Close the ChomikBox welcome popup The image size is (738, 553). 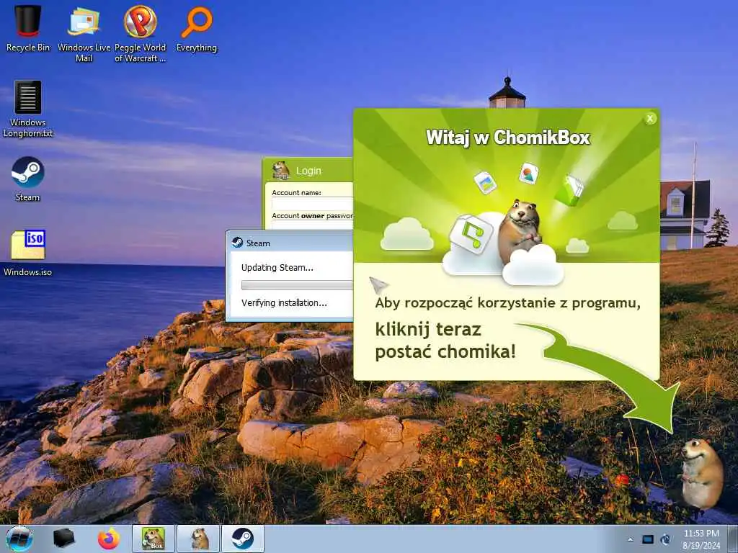coord(650,119)
